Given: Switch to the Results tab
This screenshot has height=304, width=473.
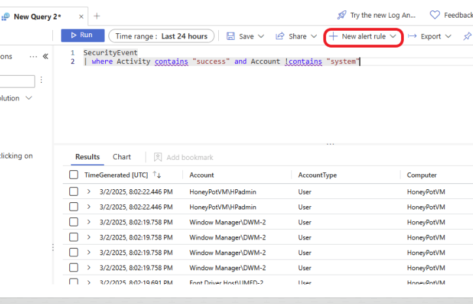Looking at the screenshot, I should pos(88,157).
